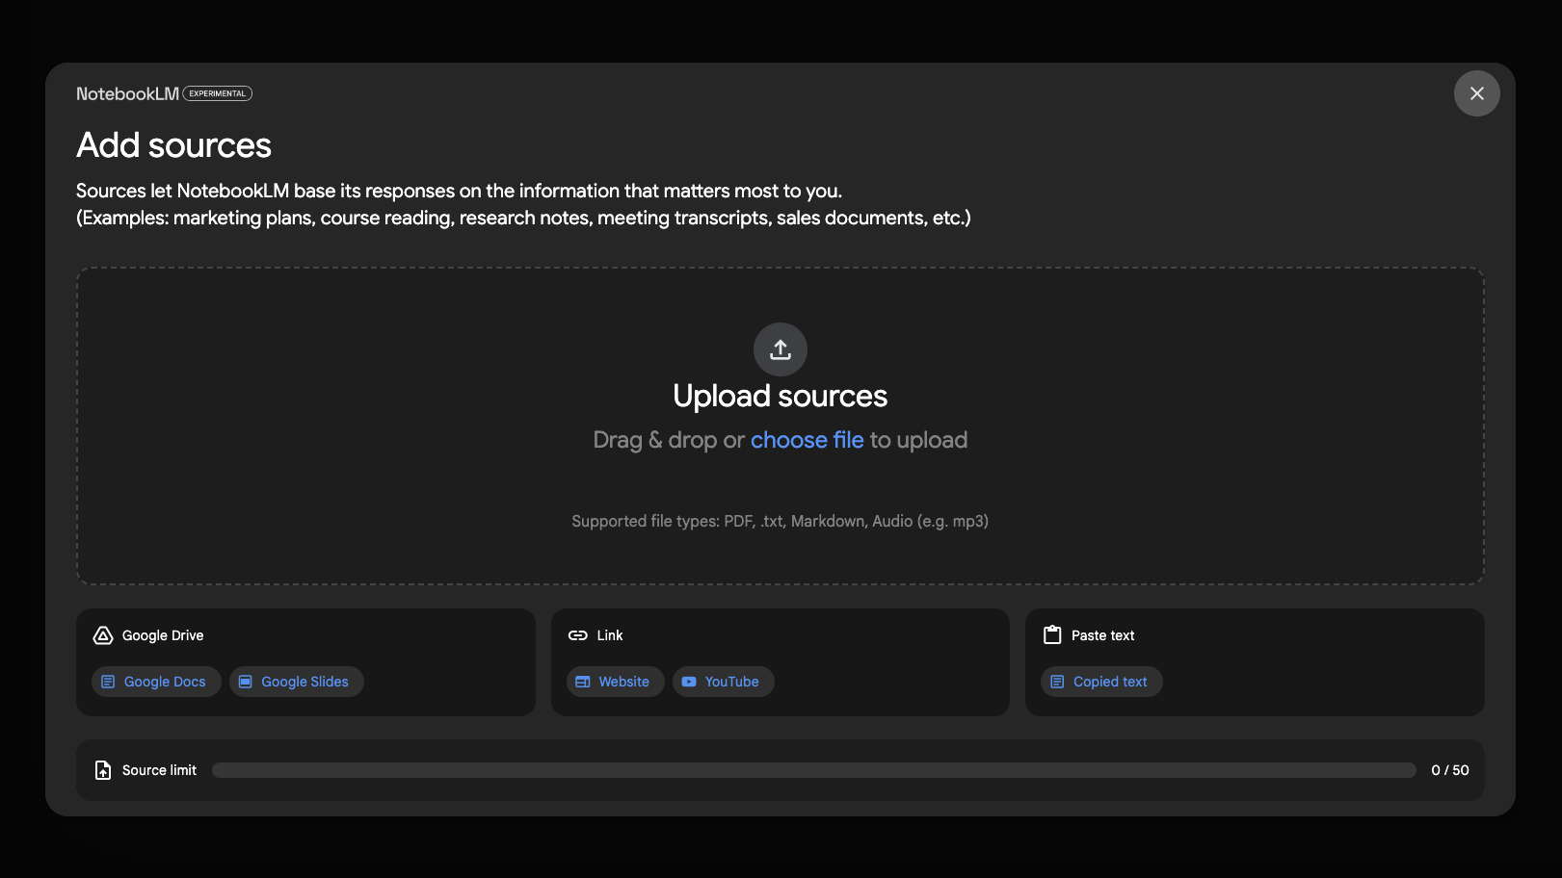The width and height of the screenshot is (1562, 878).
Task: Click the EXPERIMENTAL badge
Action: click(218, 93)
